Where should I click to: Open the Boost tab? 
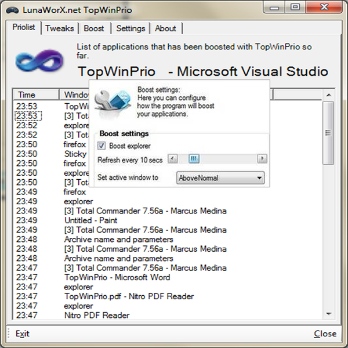click(x=94, y=28)
